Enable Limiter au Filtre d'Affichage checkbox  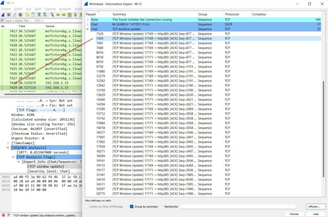87,206
